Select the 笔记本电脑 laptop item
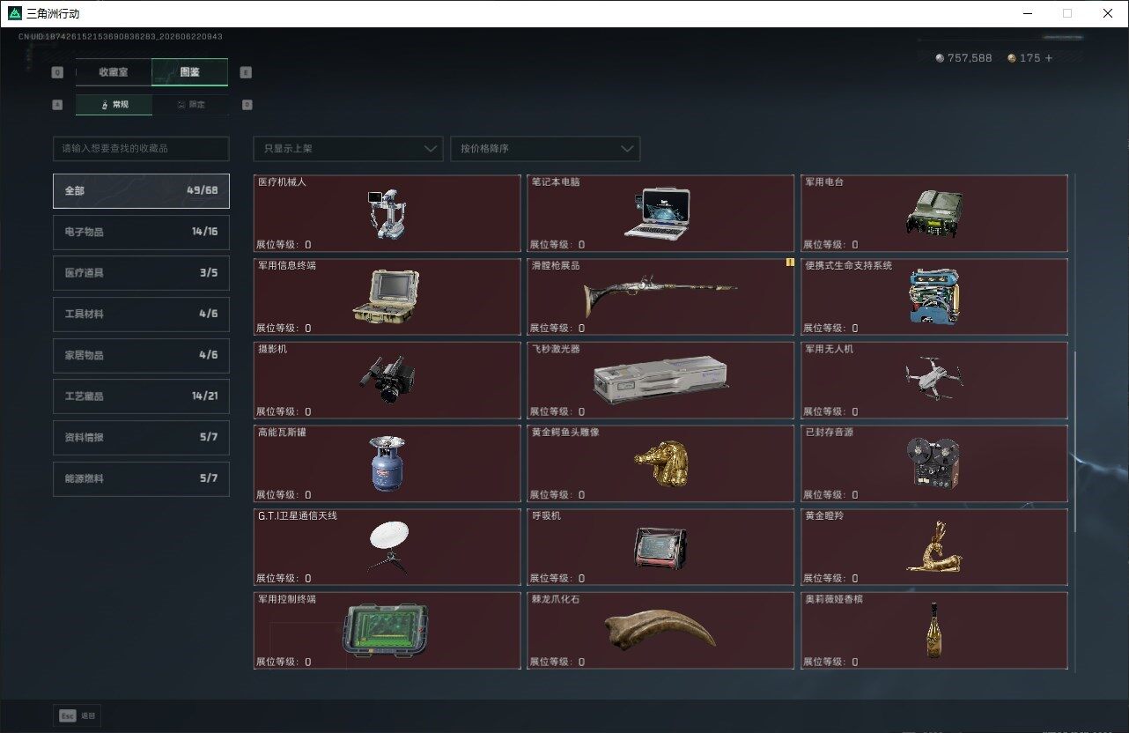Screen dimensions: 1129x733 [x=660, y=213]
